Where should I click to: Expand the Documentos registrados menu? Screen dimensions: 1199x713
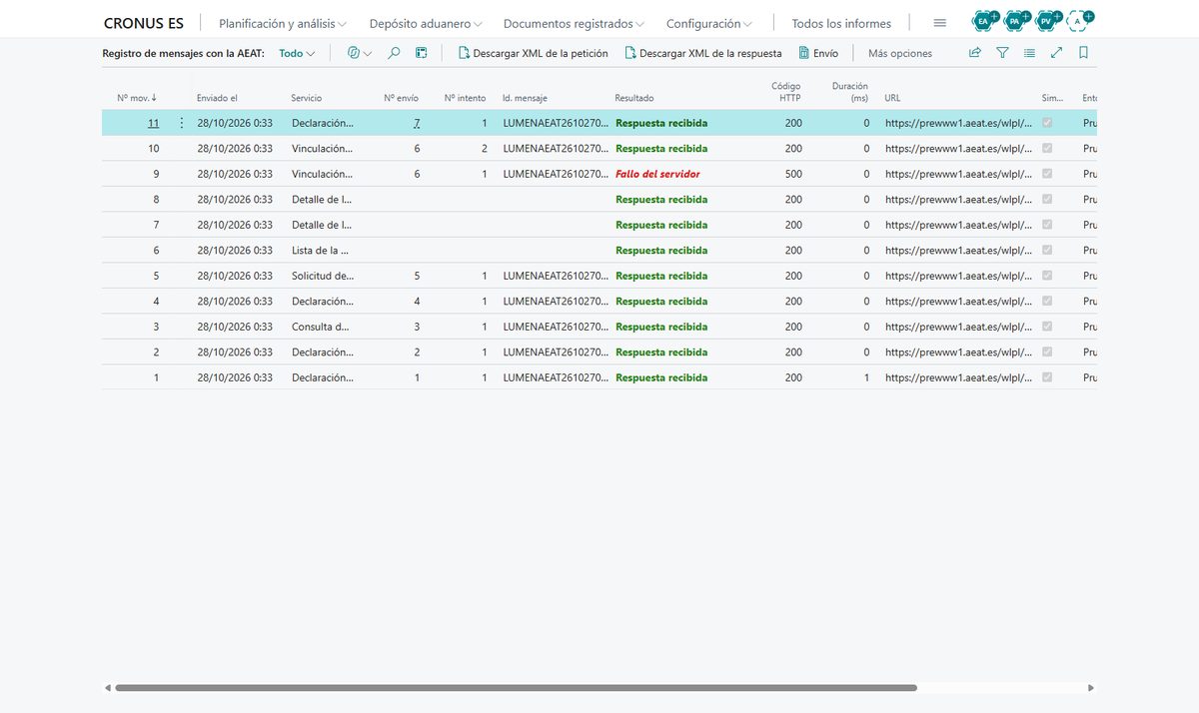[574, 23]
